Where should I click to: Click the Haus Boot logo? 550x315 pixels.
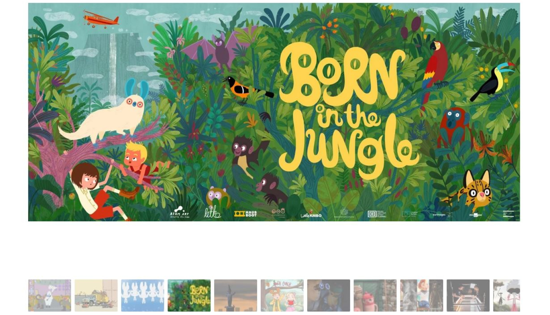tap(246, 214)
